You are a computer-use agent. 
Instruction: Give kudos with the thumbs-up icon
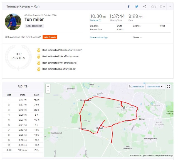[x=153, y=6]
